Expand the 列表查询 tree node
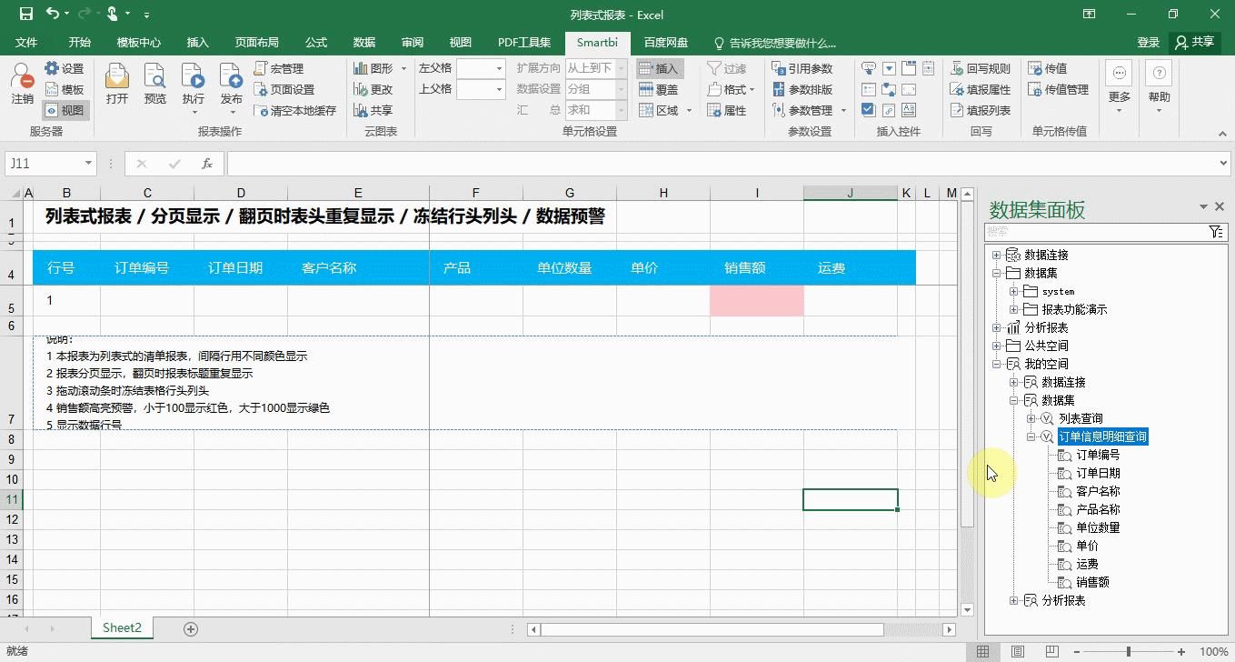The width and height of the screenshot is (1235, 662). (x=1031, y=418)
